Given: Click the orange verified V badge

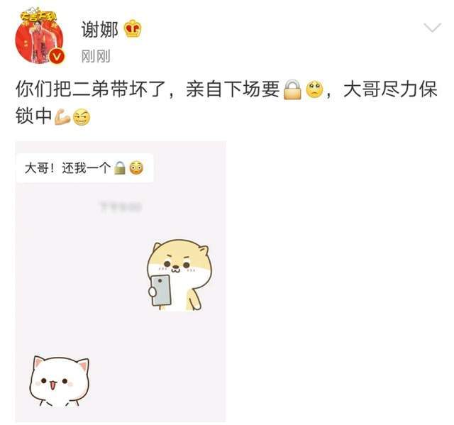Looking at the screenshot, I should click(x=57, y=55).
